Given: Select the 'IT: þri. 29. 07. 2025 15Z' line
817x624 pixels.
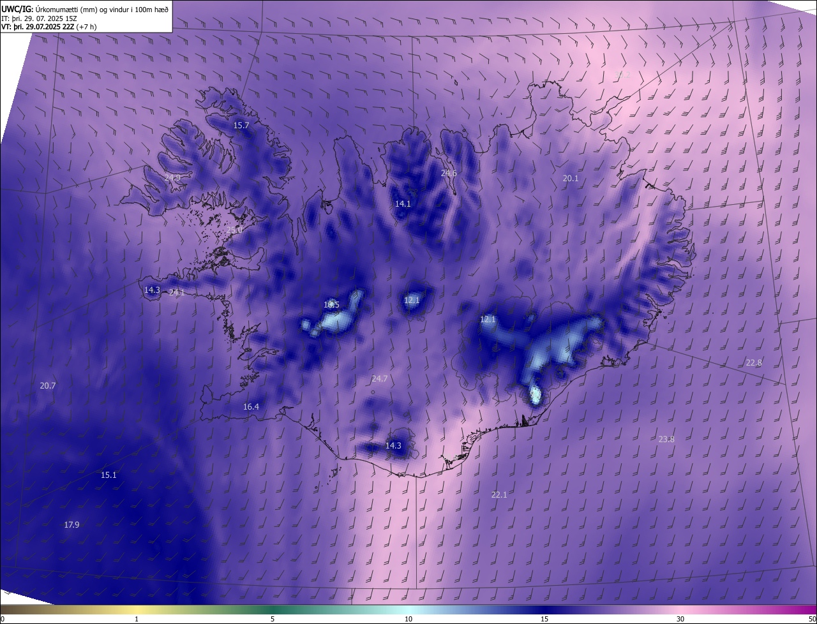Looking at the screenshot, I should point(40,18).
